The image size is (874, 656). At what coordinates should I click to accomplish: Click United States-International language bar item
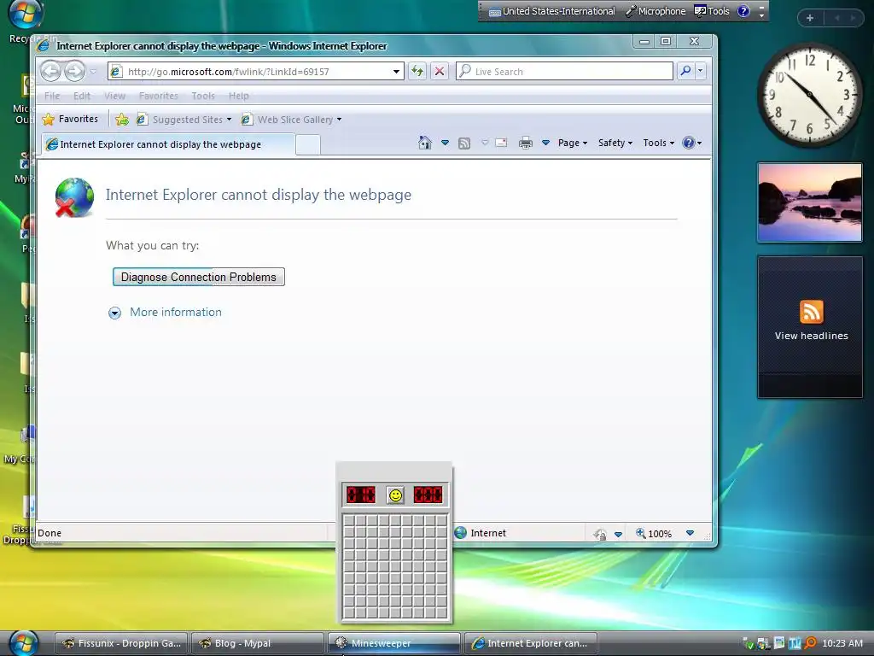[x=552, y=11]
